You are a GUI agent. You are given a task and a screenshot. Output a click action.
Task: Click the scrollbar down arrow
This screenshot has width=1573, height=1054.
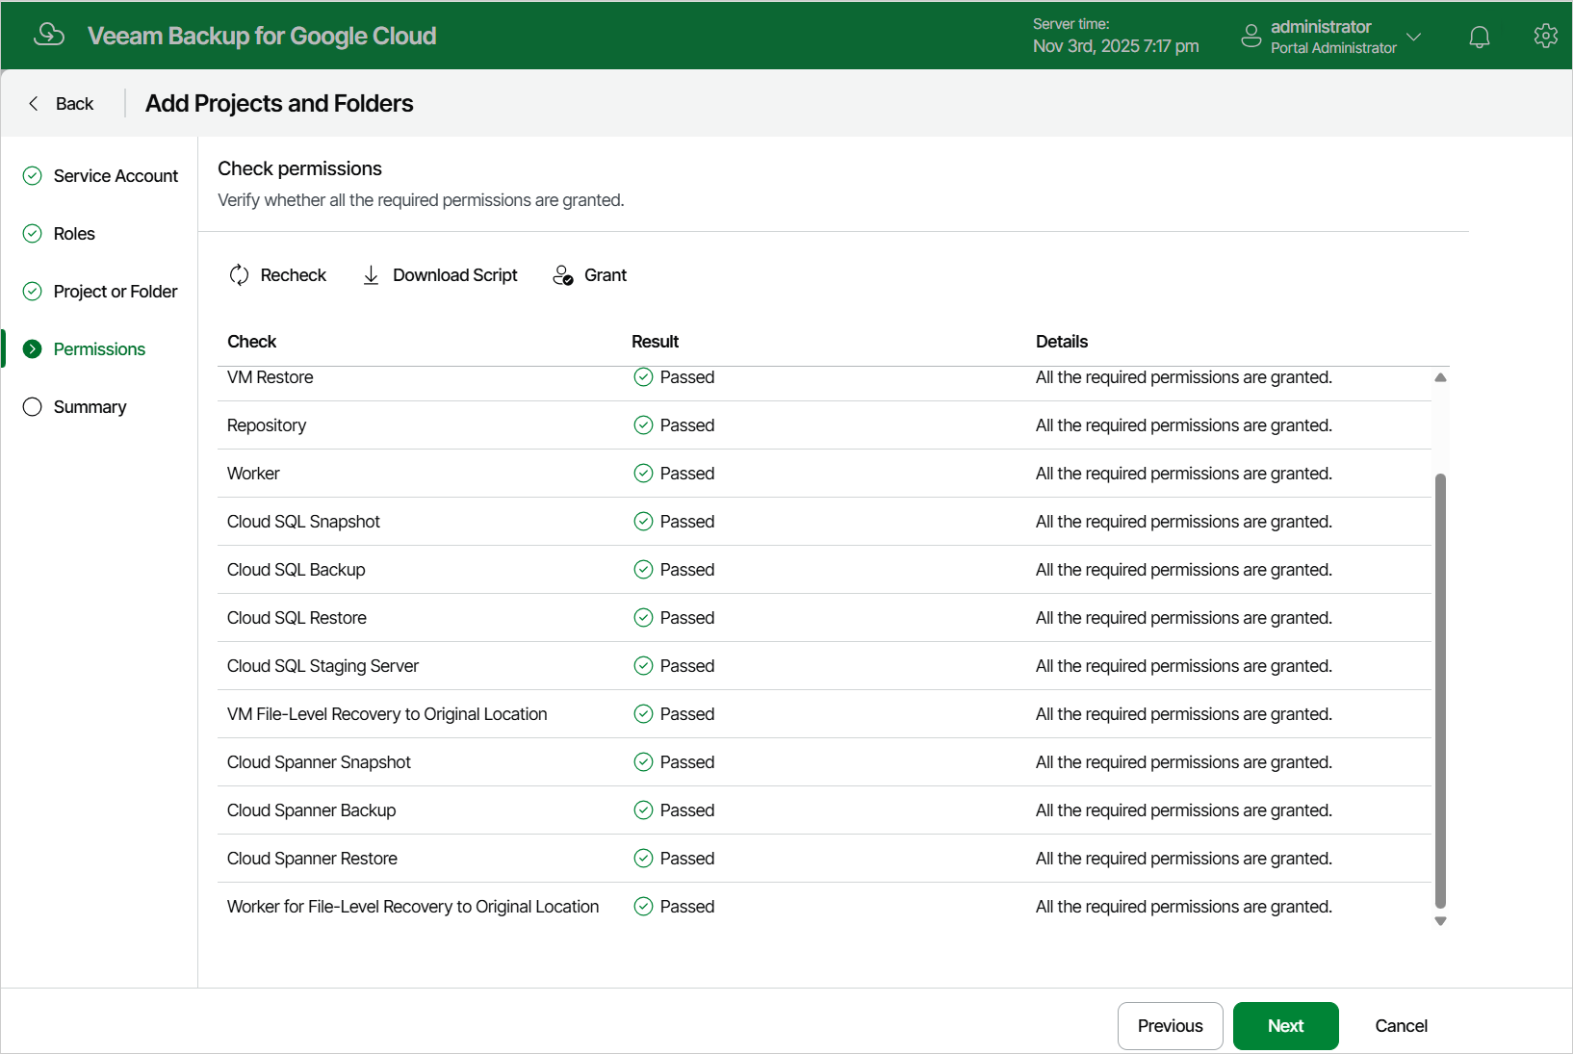1440,921
